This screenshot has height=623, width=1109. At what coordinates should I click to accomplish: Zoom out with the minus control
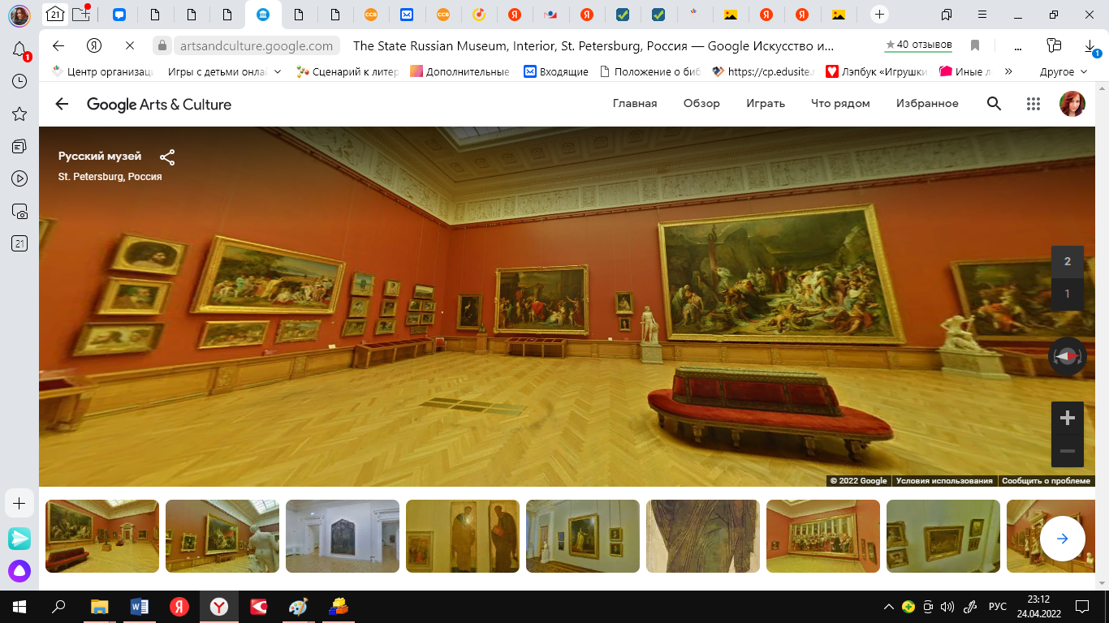point(1068,451)
